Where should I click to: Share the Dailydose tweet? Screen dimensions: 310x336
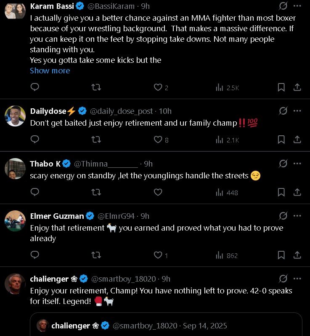tap(297, 140)
